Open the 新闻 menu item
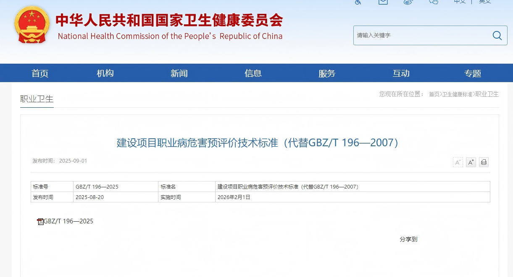The height and width of the screenshot is (277, 513). click(x=179, y=73)
